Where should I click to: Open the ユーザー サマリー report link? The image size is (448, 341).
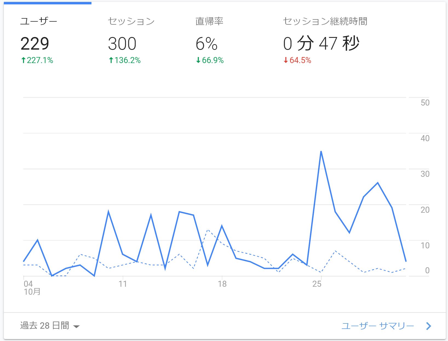pyautogui.click(x=378, y=326)
